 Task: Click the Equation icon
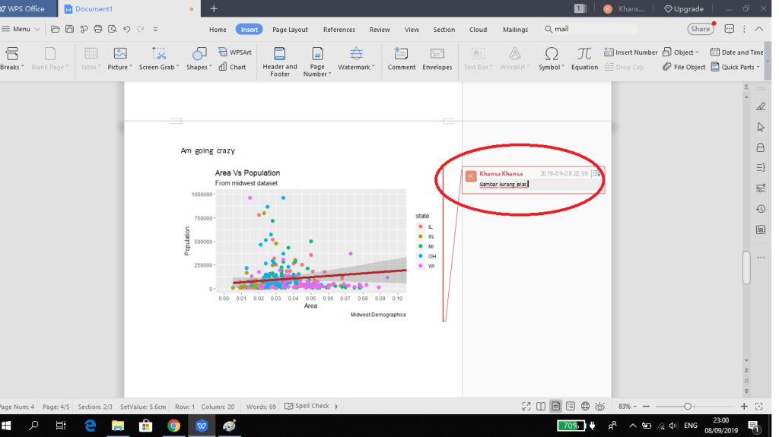click(x=584, y=59)
